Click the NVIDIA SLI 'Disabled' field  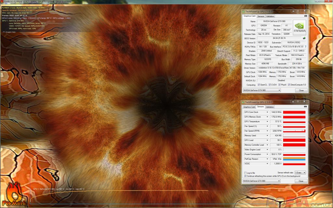point(281,81)
